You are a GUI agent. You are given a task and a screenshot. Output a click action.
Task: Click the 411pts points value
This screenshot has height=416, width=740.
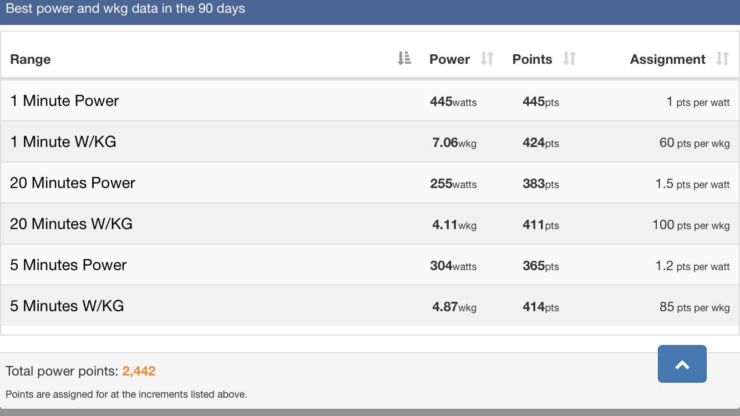(x=541, y=225)
